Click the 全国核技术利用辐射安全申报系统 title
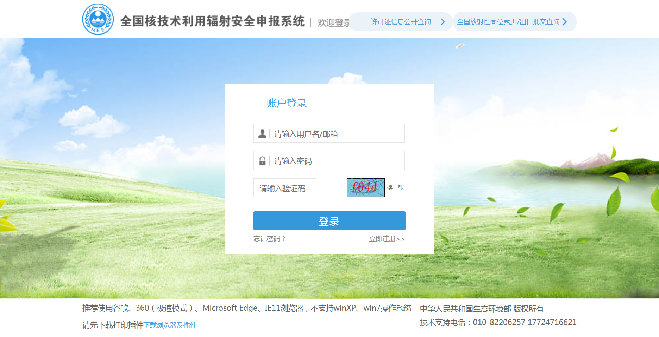This screenshot has width=659, height=337. (213, 21)
